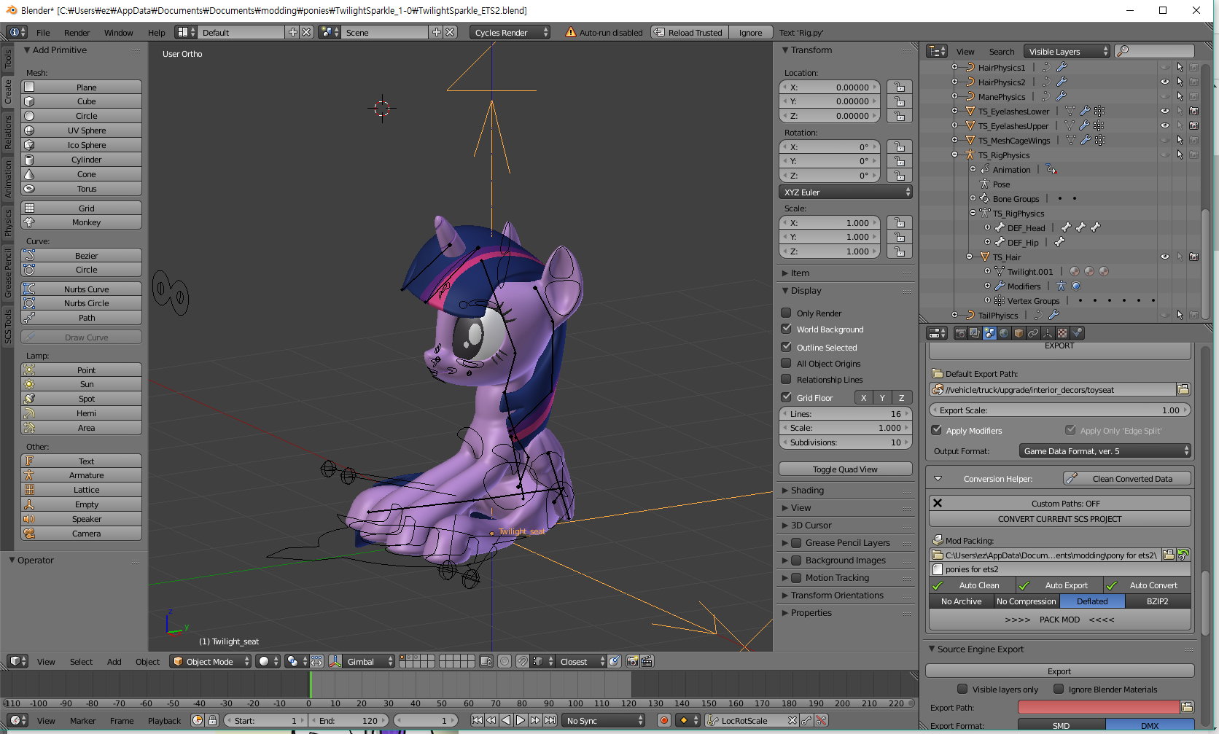Toggle the proportional editing circle icon

505,661
